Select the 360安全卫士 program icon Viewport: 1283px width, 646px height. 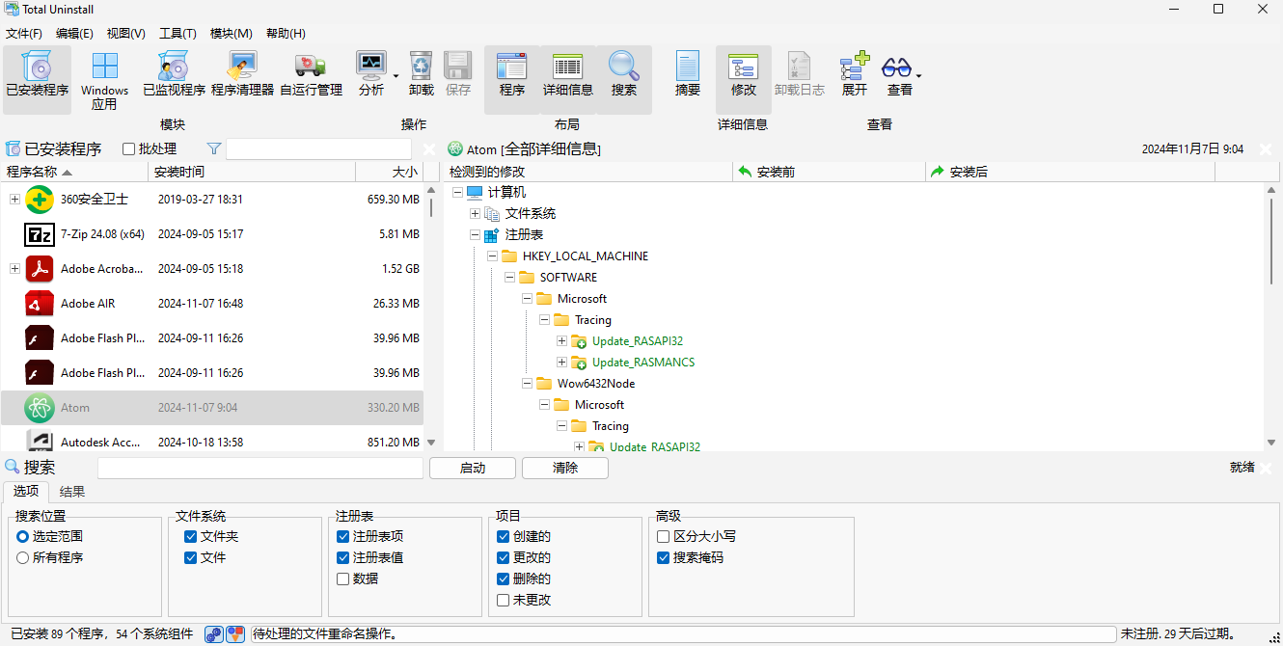[x=40, y=200]
